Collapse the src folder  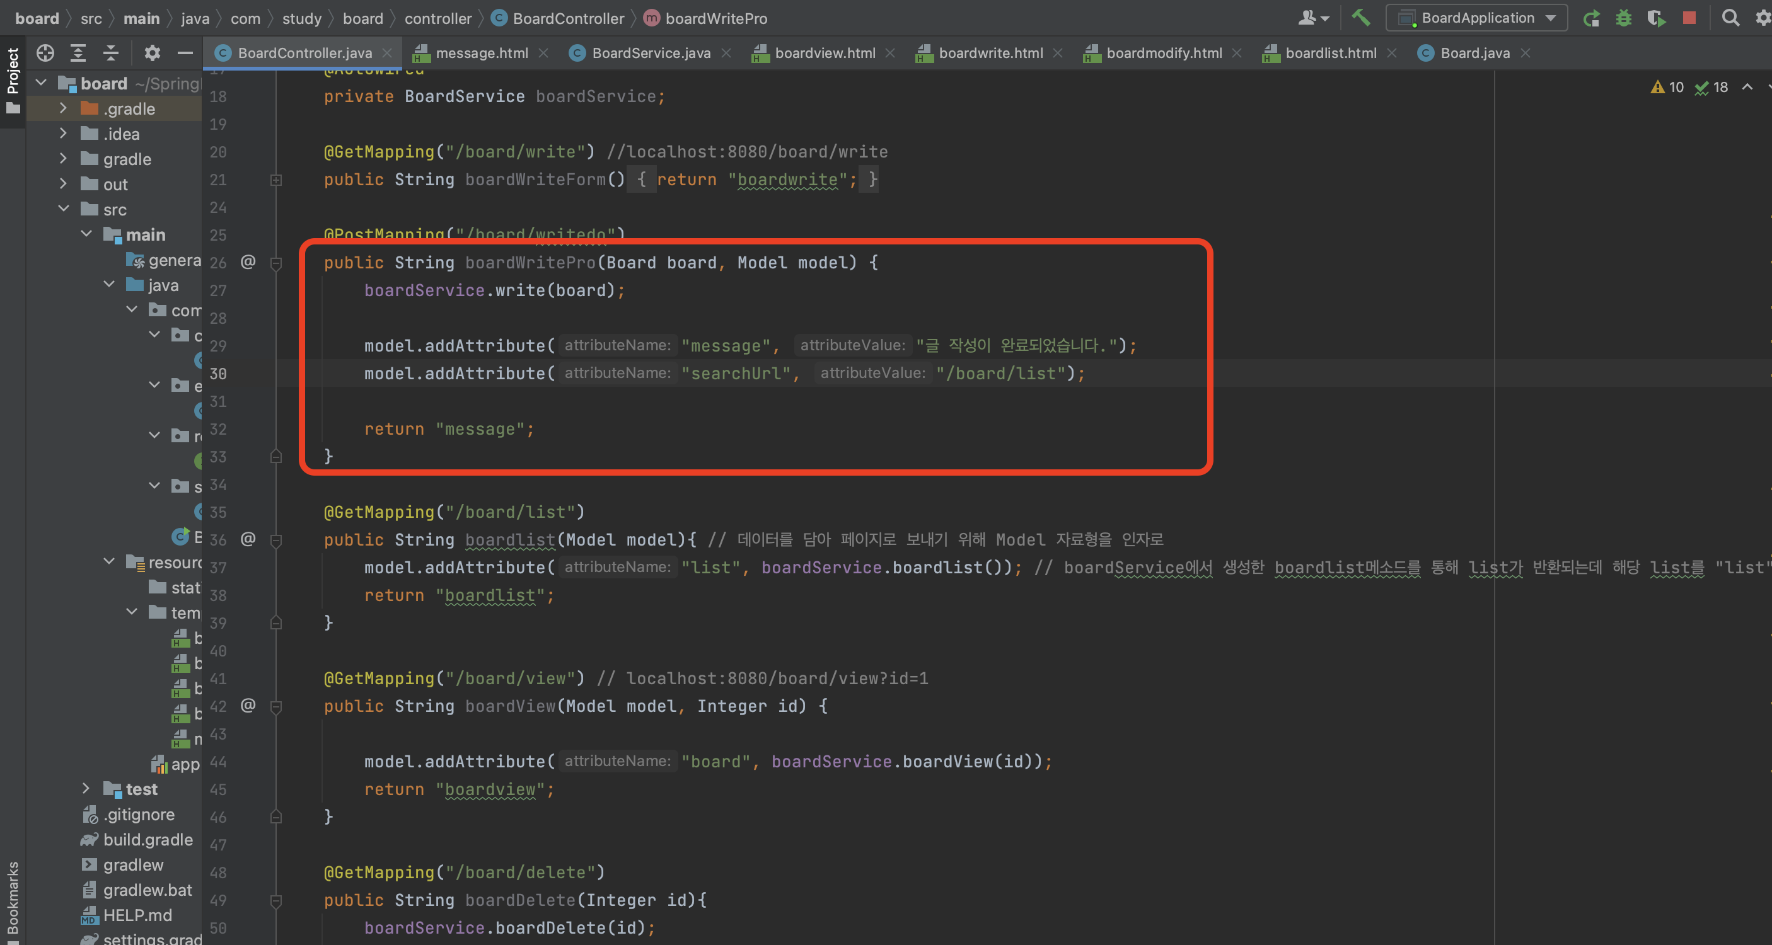[x=63, y=209]
